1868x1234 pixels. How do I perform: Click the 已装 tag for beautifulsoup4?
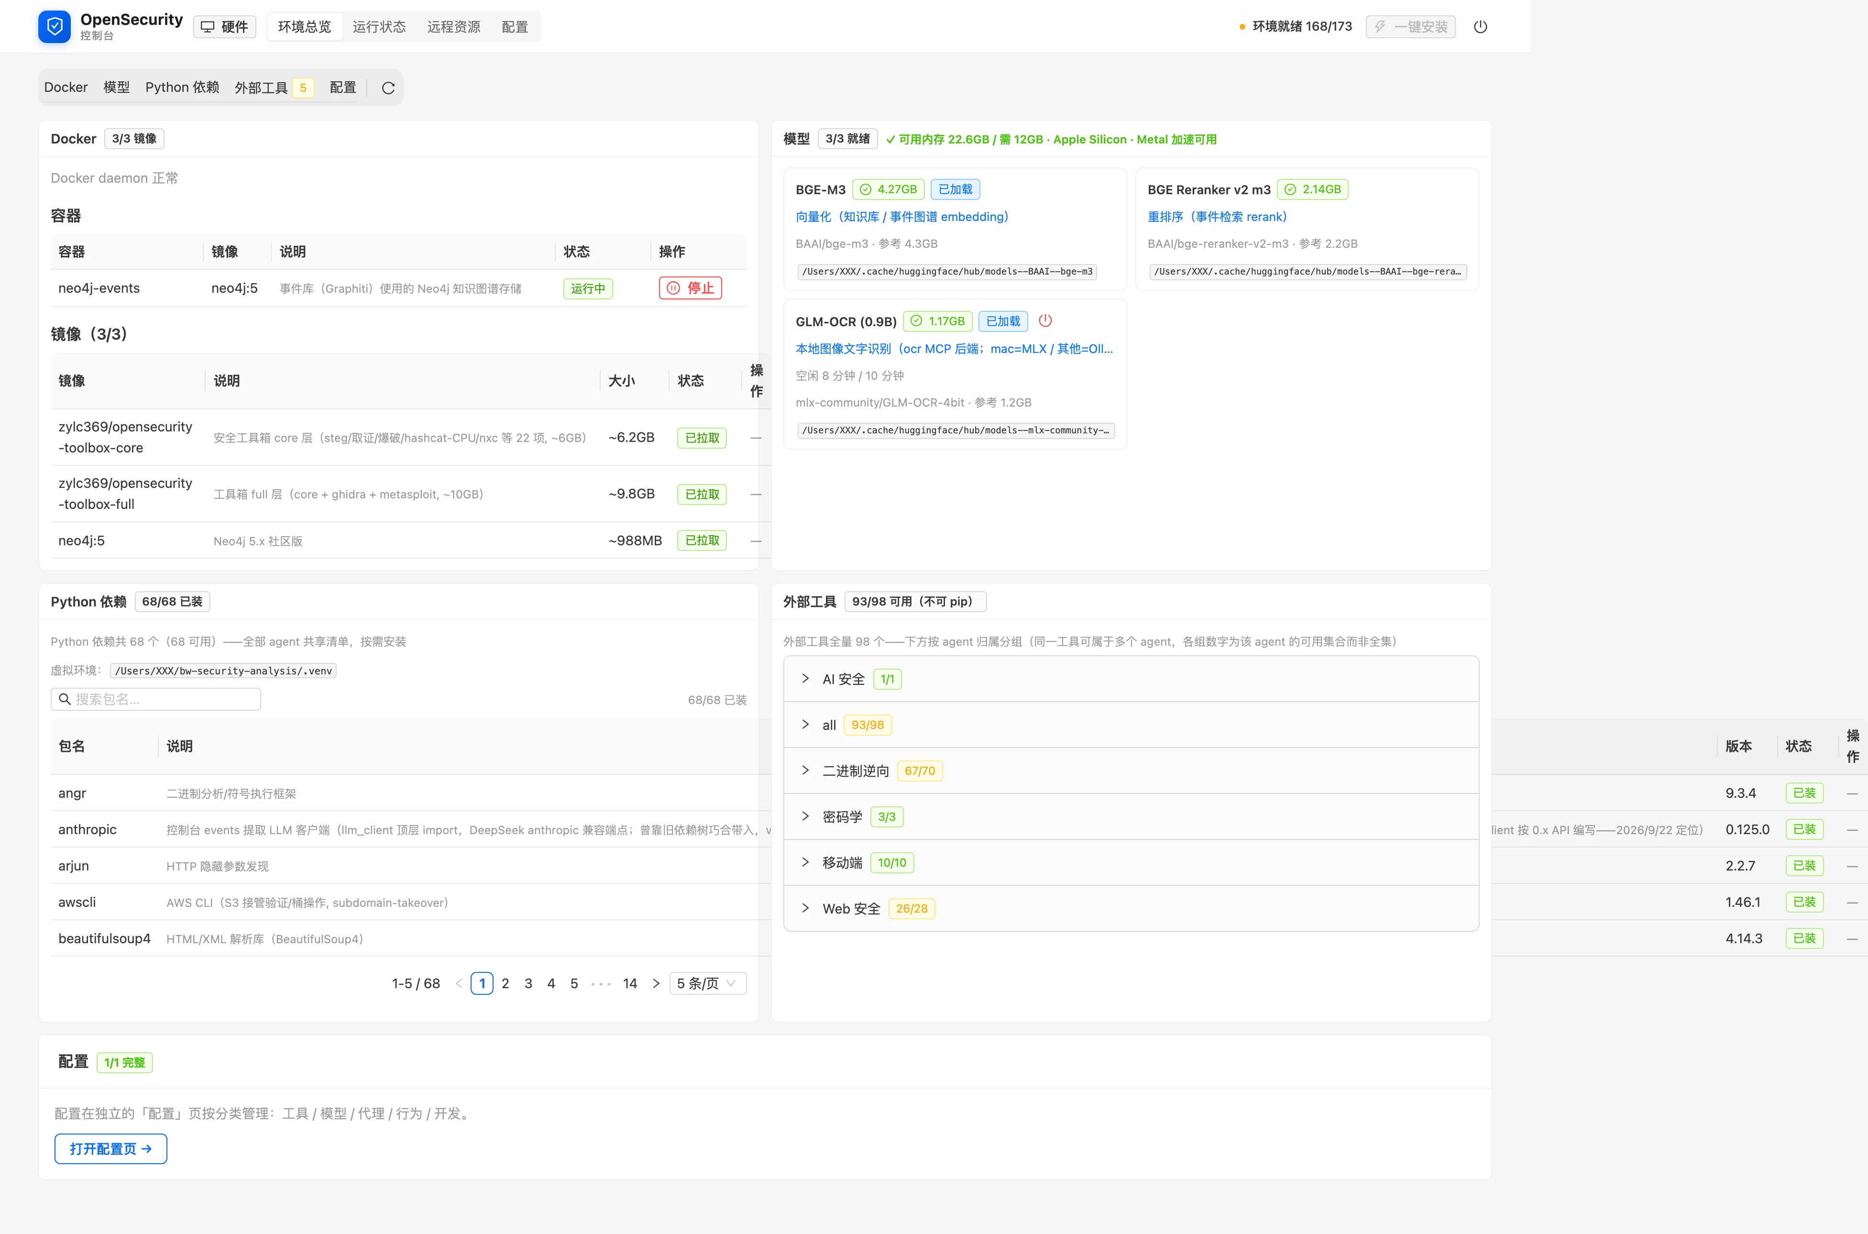[x=1804, y=938]
